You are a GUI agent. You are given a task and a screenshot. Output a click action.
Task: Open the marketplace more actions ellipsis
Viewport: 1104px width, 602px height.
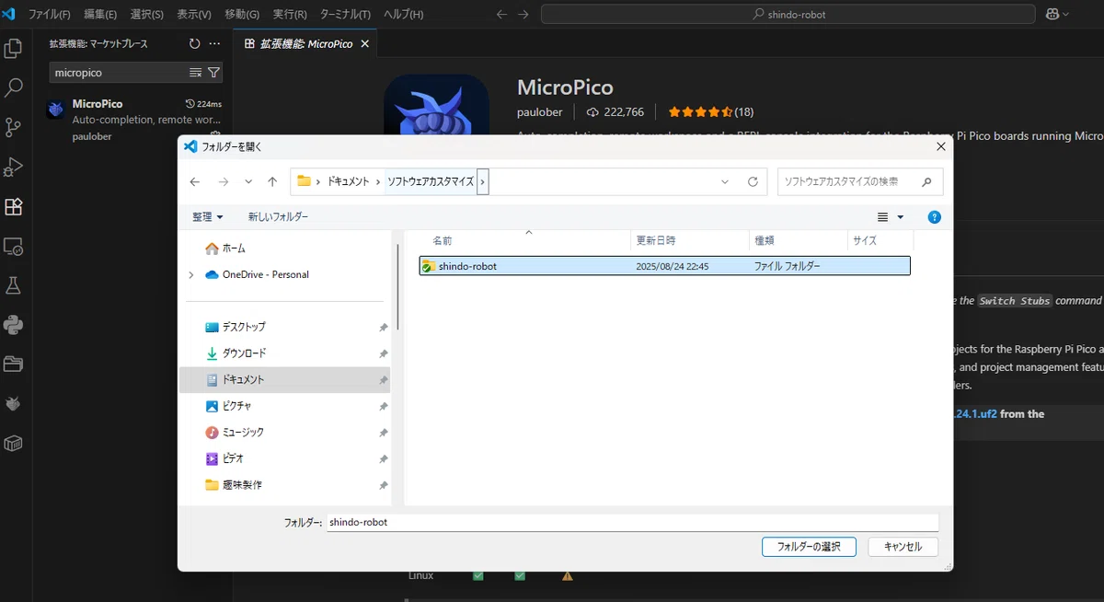(214, 43)
